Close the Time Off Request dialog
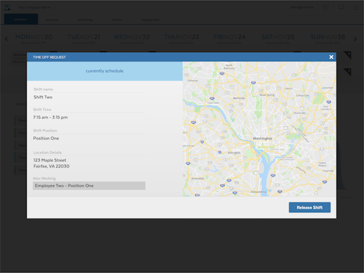 tap(331, 57)
